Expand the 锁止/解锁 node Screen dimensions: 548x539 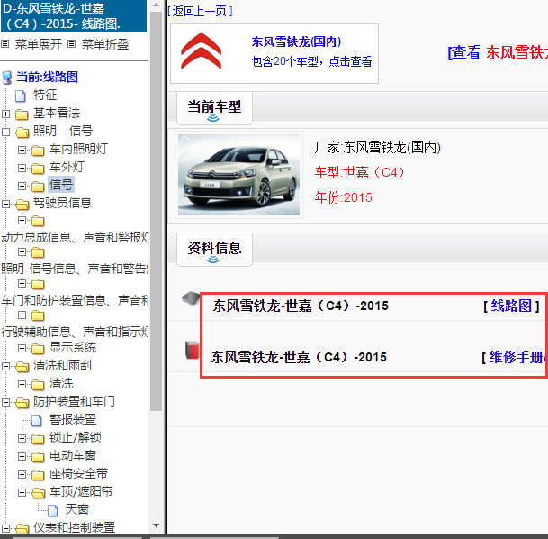tap(22, 438)
